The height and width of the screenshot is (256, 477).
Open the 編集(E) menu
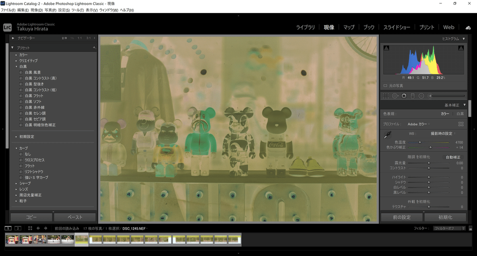point(23,10)
